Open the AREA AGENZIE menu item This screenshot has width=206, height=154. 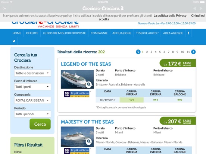pyautogui.click(x=173, y=33)
